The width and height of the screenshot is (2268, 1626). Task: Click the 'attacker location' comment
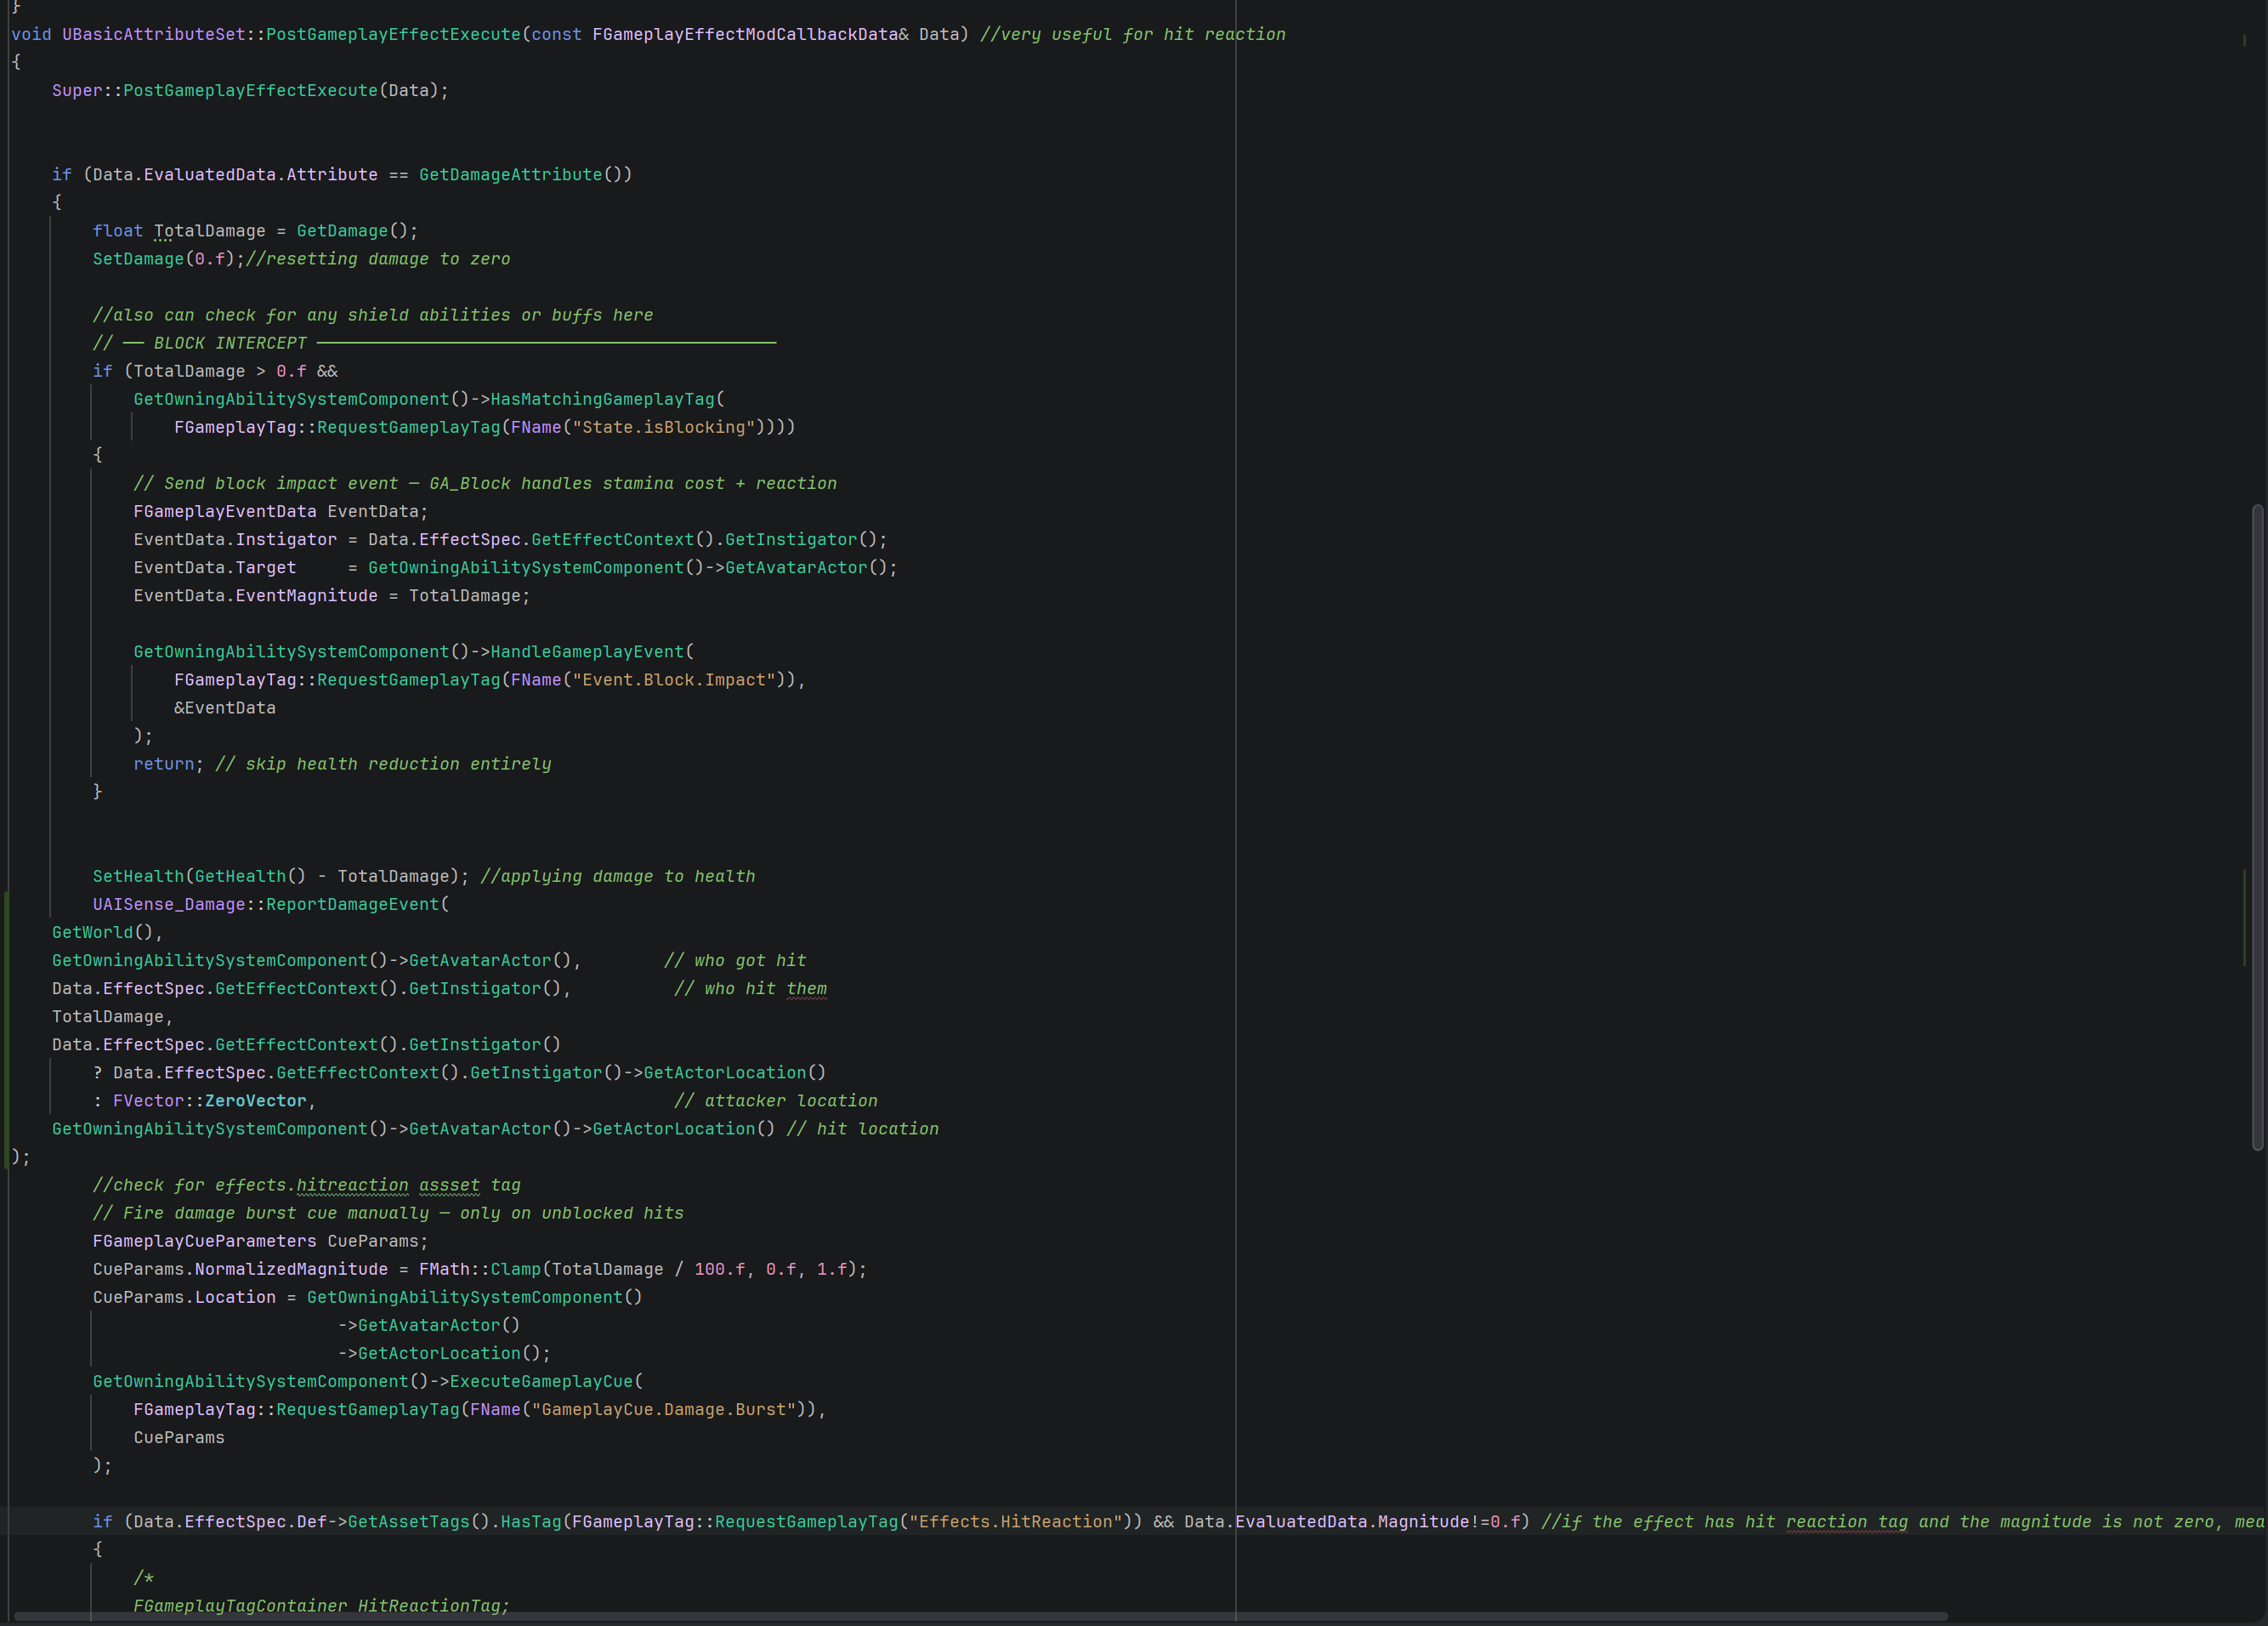tap(775, 1099)
